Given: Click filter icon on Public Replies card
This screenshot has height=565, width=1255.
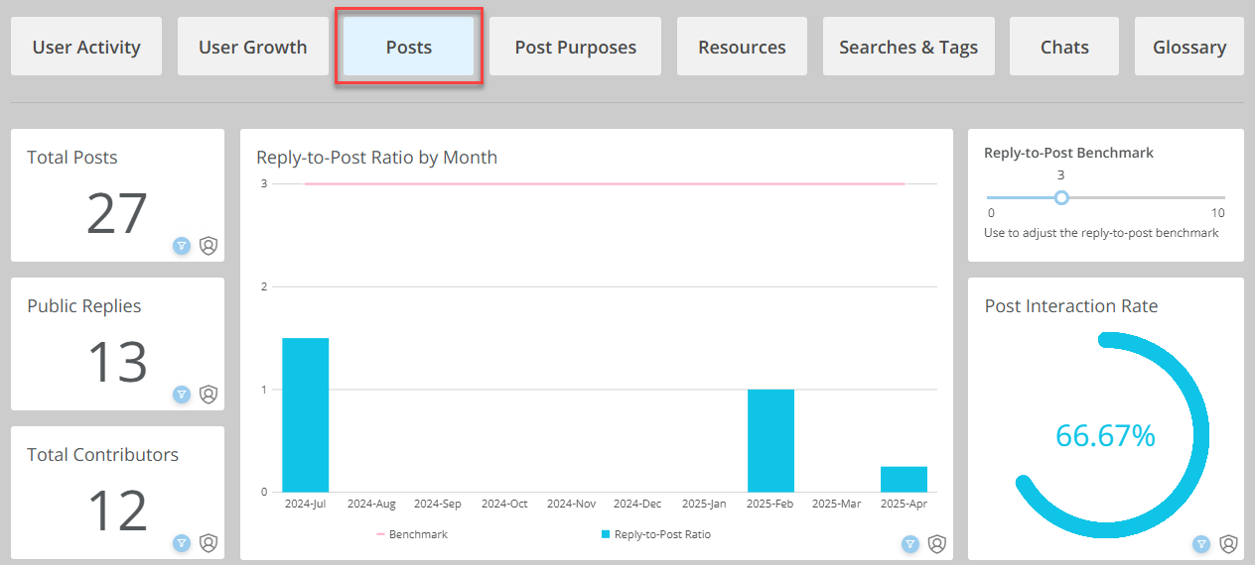Looking at the screenshot, I should tap(182, 395).
